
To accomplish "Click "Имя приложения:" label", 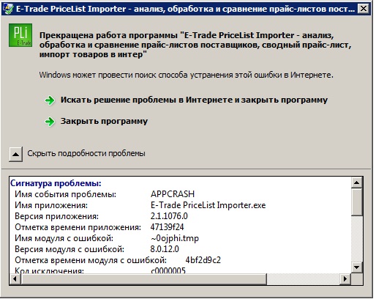I will pos(51,205).
